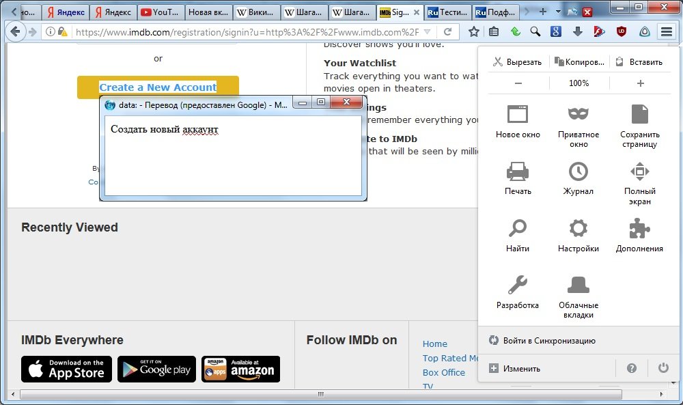Image resolution: width=683 pixels, height=405 pixels.
Task: Open Разработка wrench tools
Action: pos(518,292)
